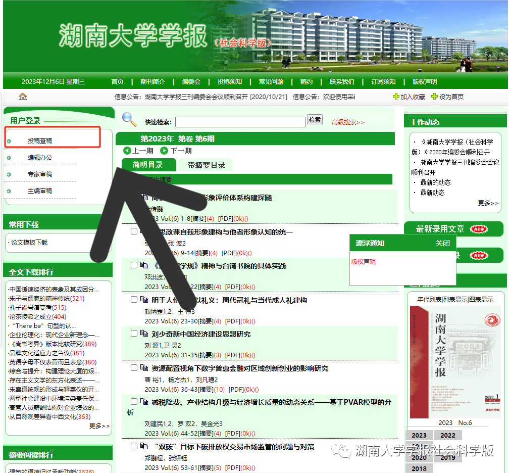Open 最新的动态 in the 工作动态 panel

[435, 182]
